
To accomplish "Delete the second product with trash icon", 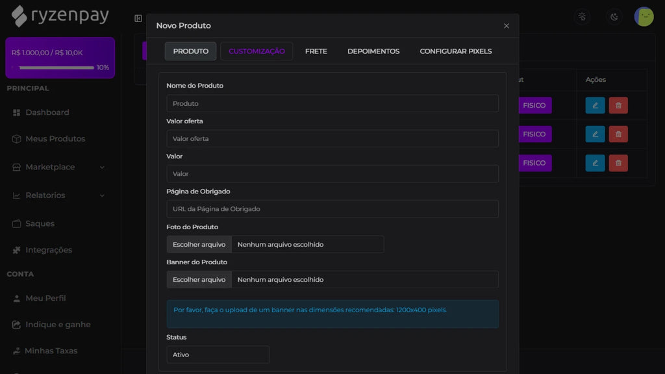I will [x=618, y=134].
